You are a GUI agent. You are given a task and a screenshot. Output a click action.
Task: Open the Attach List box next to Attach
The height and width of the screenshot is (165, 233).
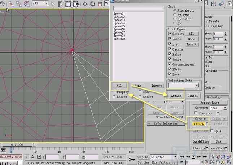tap(207, 124)
